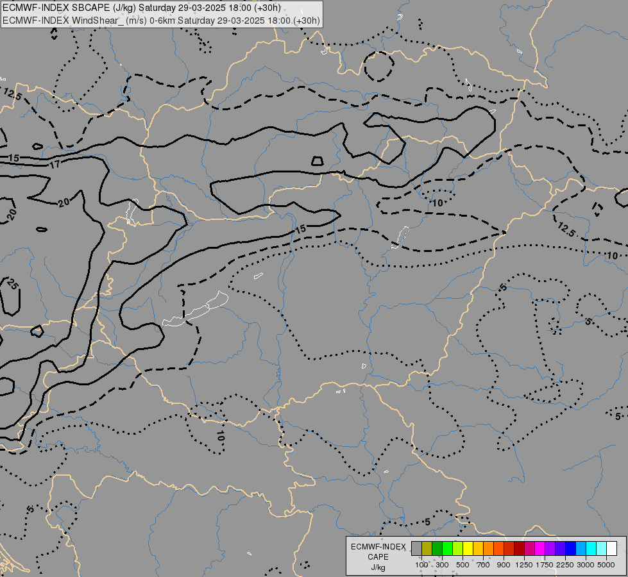This screenshot has height=577, width=628.
Task: Choose the bright cyan legend swatch
Action: click(x=591, y=548)
